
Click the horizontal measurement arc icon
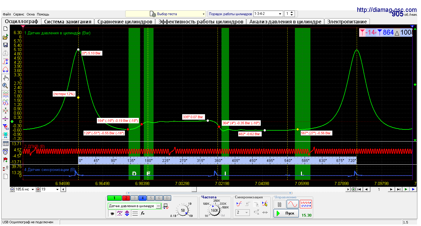[5, 70]
